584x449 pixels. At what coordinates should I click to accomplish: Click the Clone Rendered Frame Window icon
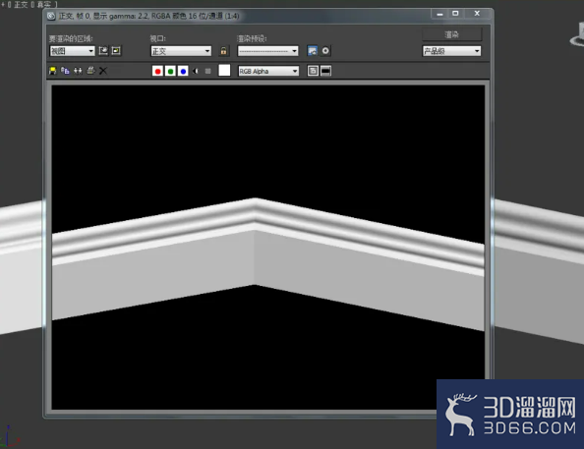(x=78, y=71)
